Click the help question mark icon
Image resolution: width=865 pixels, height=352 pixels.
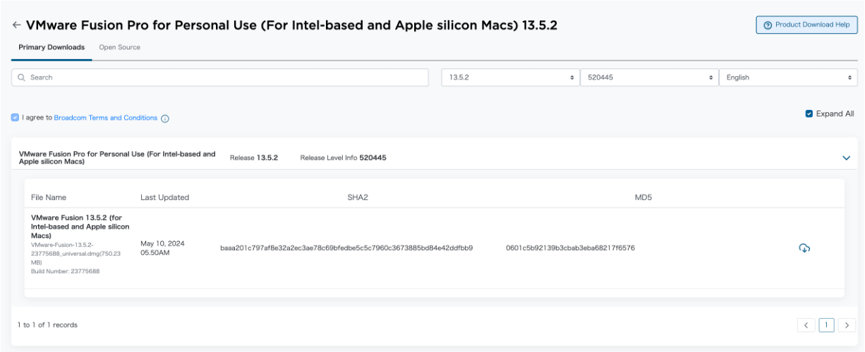point(768,25)
